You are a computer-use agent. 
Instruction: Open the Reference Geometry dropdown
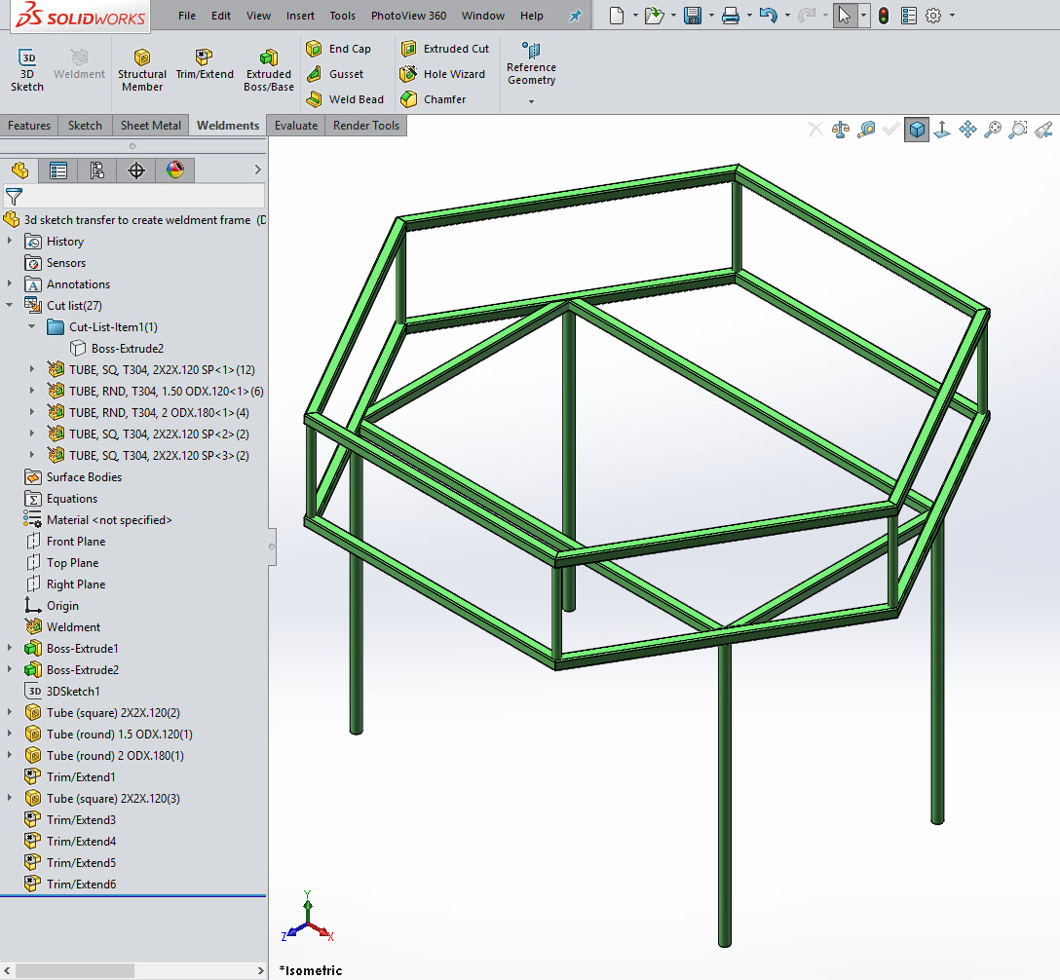click(531, 101)
